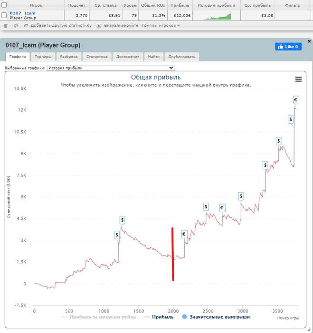Click the Фильтр column header

pyautogui.click(x=293, y=5)
